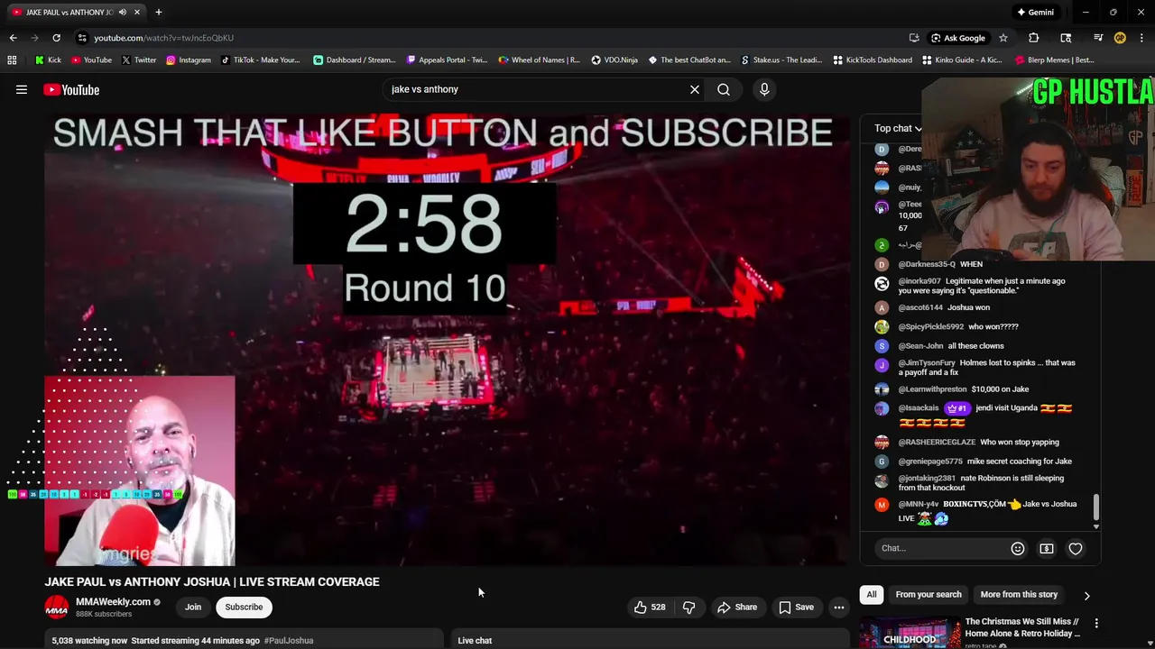The height and width of the screenshot is (649, 1155).
Task: Open the Chrome three-dot menu
Action: [1141, 38]
